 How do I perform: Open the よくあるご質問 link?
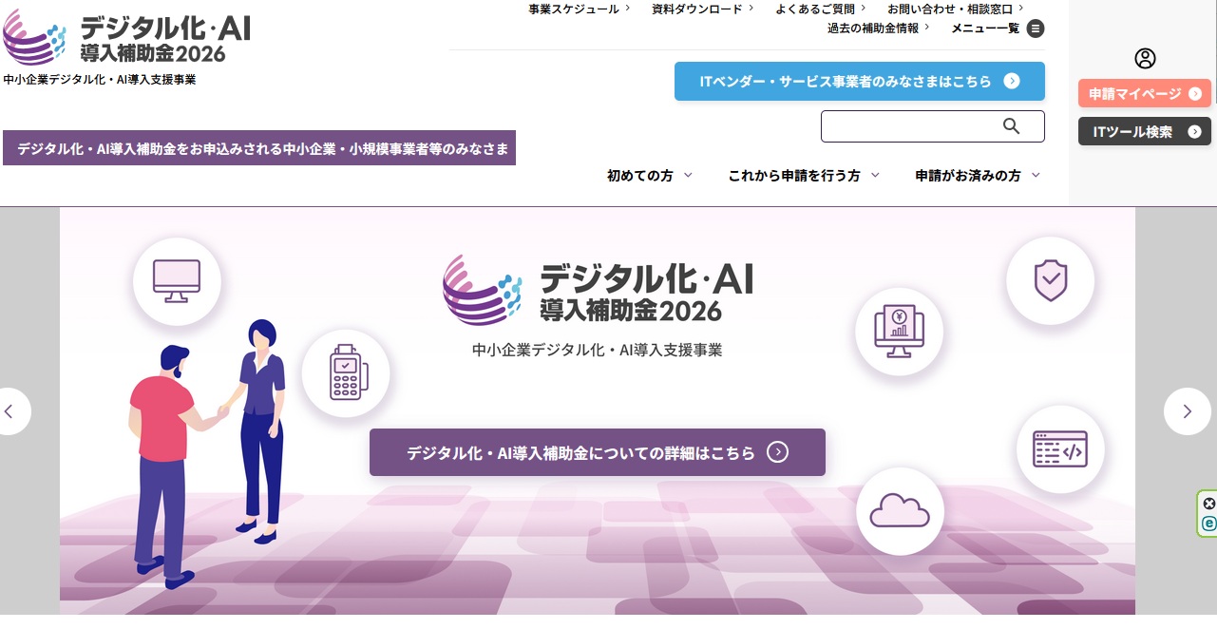click(x=820, y=9)
